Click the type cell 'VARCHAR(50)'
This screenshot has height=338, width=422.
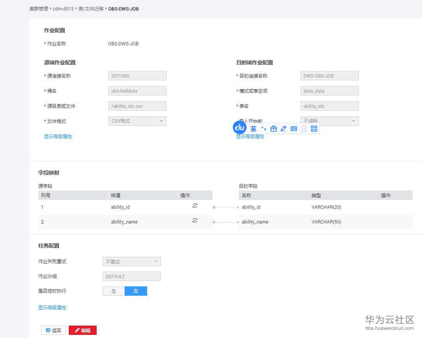point(326,222)
